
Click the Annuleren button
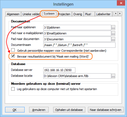39,110
